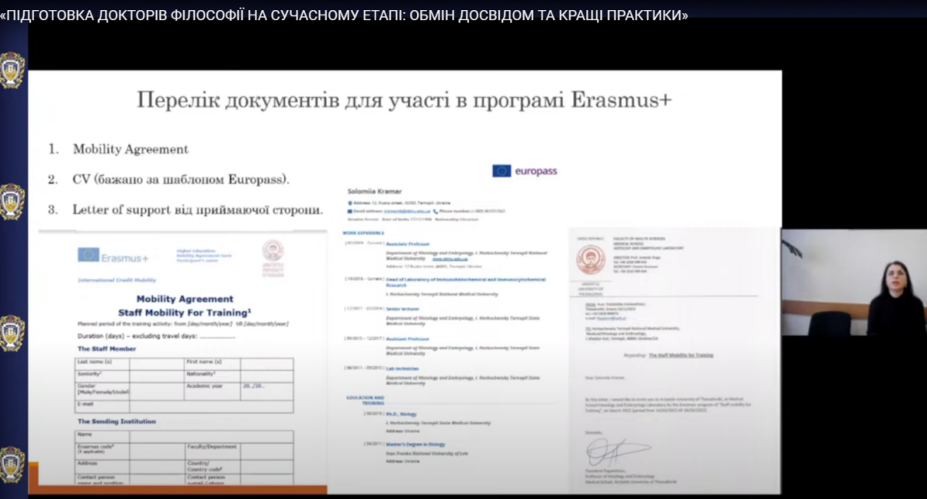Click the "Letter of support" list item
Screen dimensions: 927x499
198,209
